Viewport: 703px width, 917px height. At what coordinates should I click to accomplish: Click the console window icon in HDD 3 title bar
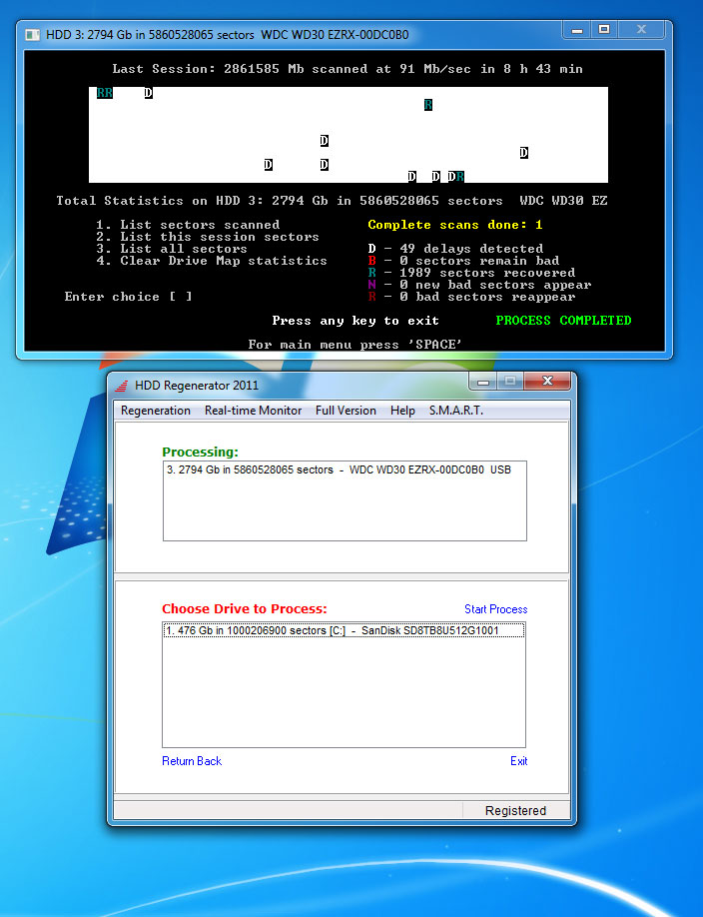click(x=33, y=35)
